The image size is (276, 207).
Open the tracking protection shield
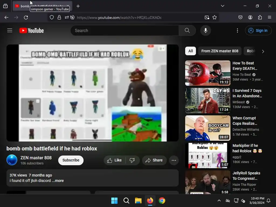[51, 18]
